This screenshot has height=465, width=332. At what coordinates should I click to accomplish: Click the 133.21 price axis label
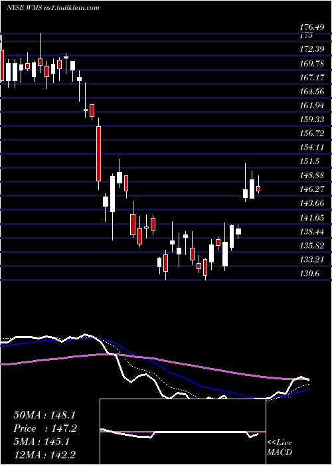[x=312, y=260]
